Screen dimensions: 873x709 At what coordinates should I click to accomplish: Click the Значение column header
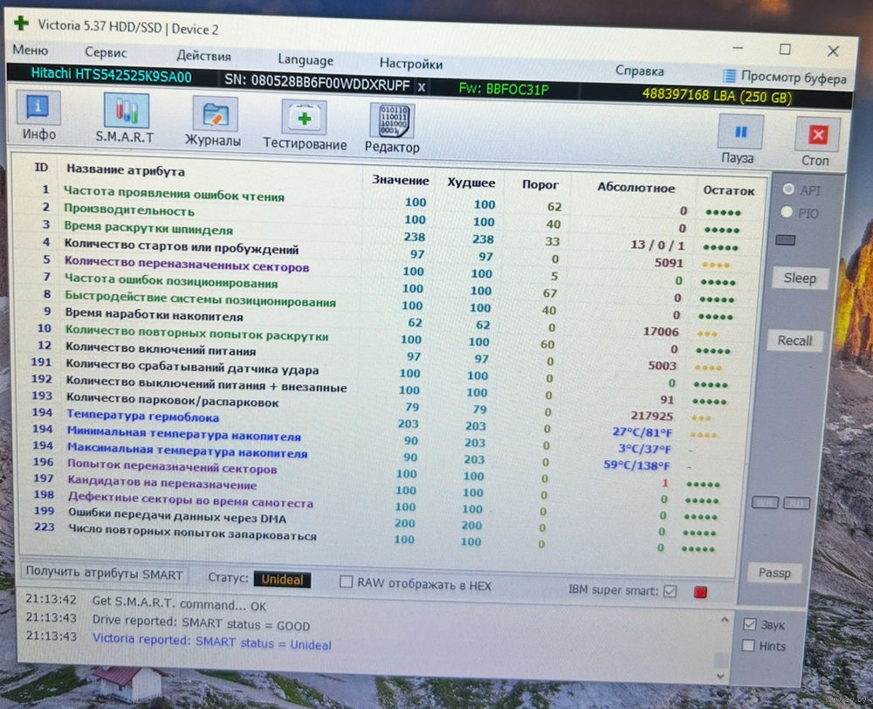click(401, 180)
